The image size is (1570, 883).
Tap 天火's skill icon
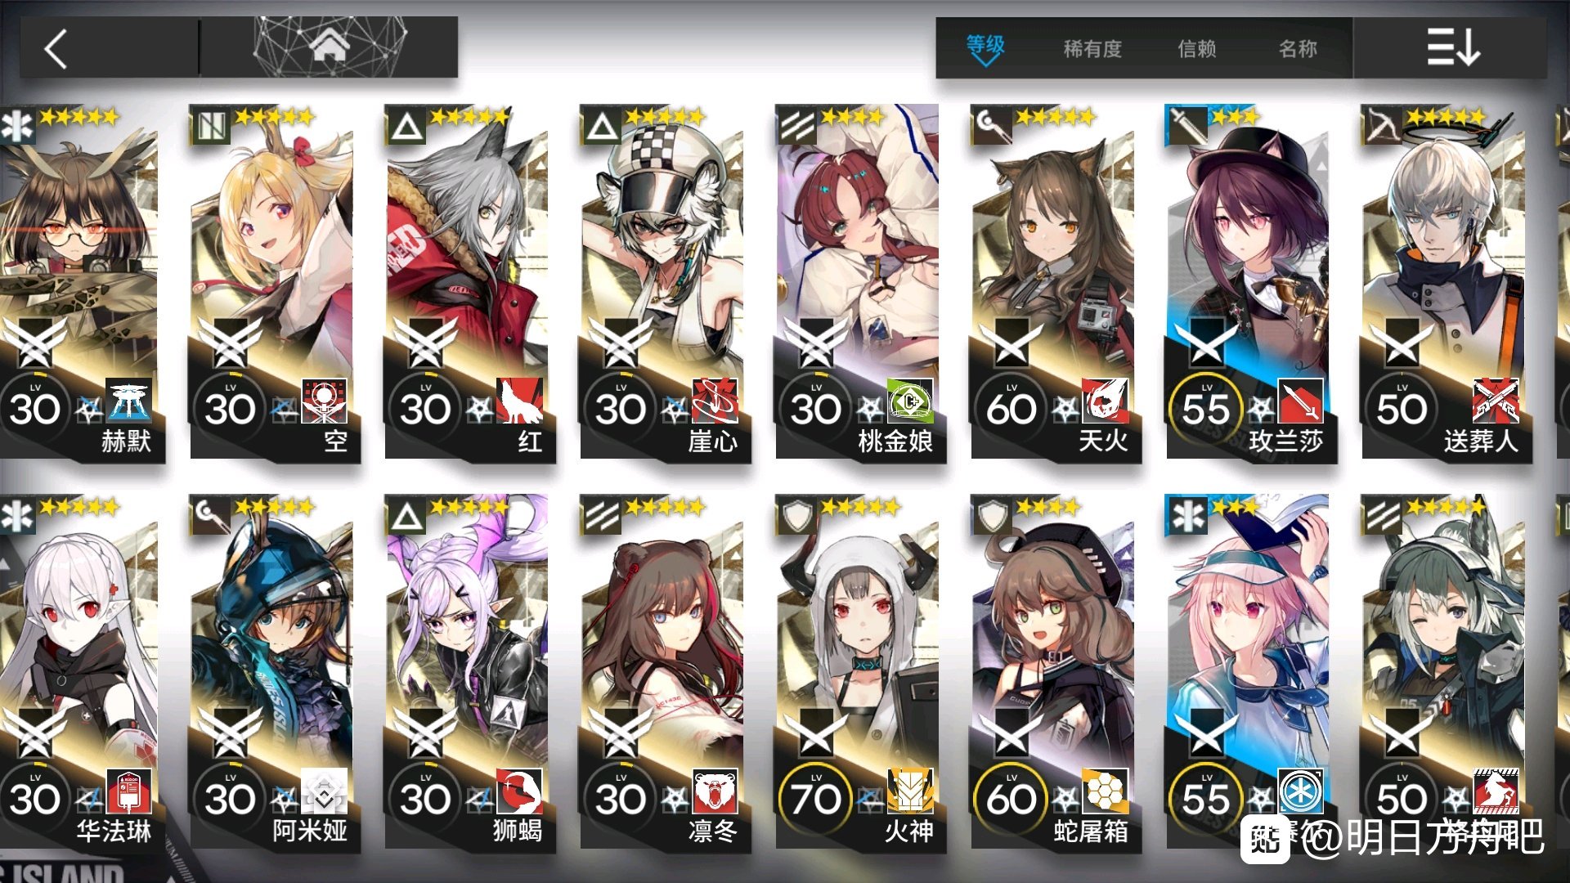point(1106,401)
